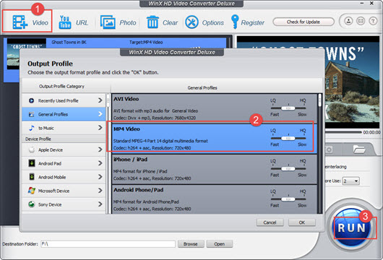Click the email envelope round icon
This screenshot has width=383, height=260.
(x=361, y=21)
